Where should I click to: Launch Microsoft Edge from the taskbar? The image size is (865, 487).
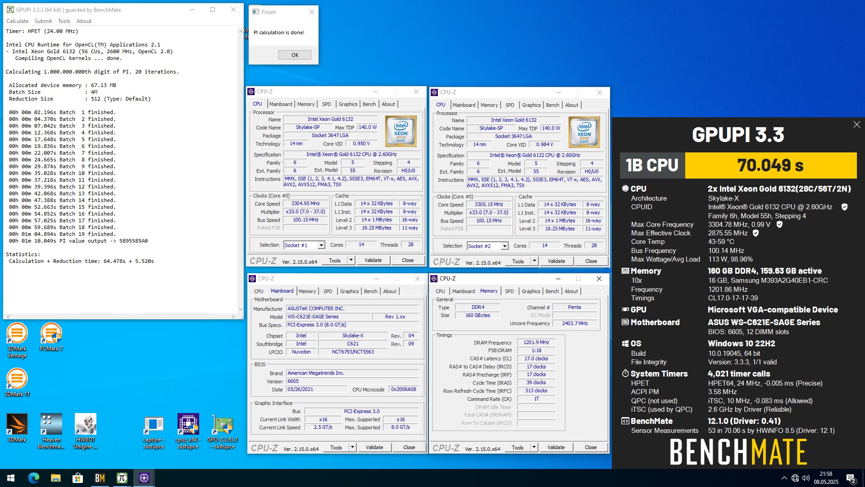point(34,478)
